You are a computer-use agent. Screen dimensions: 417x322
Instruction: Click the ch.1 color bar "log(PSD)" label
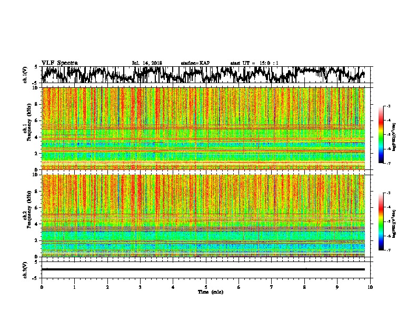click(394, 137)
